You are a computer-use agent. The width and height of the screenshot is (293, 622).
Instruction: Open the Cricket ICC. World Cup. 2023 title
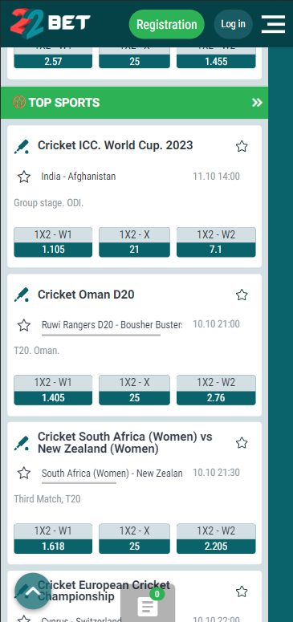115,145
